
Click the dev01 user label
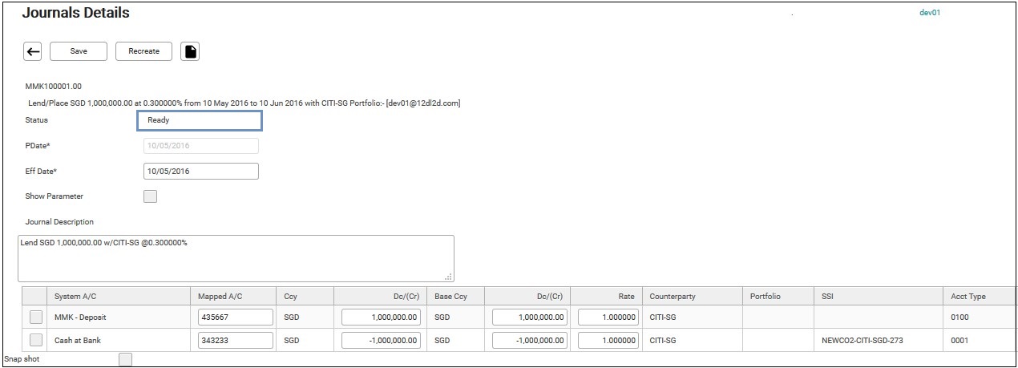pyautogui.click(x=929, y=13)
